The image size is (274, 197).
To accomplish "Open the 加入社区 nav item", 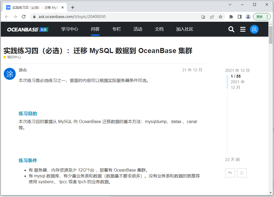I will (185, 29).
